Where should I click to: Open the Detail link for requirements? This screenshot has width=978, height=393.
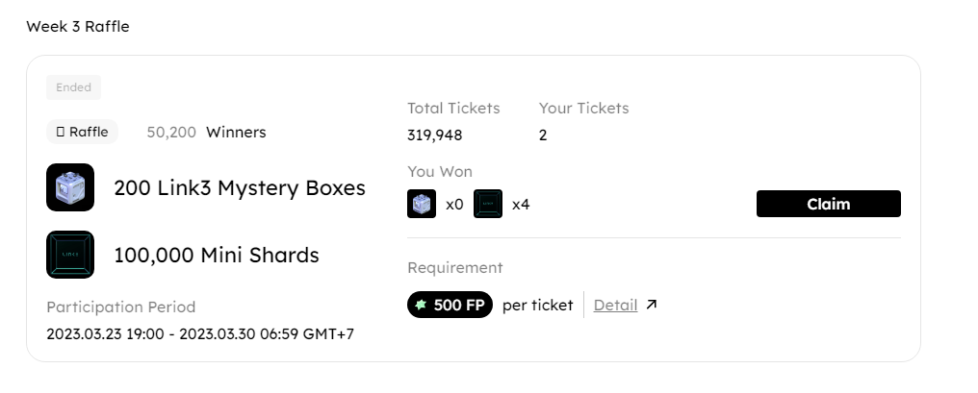[x=615, y=306]
